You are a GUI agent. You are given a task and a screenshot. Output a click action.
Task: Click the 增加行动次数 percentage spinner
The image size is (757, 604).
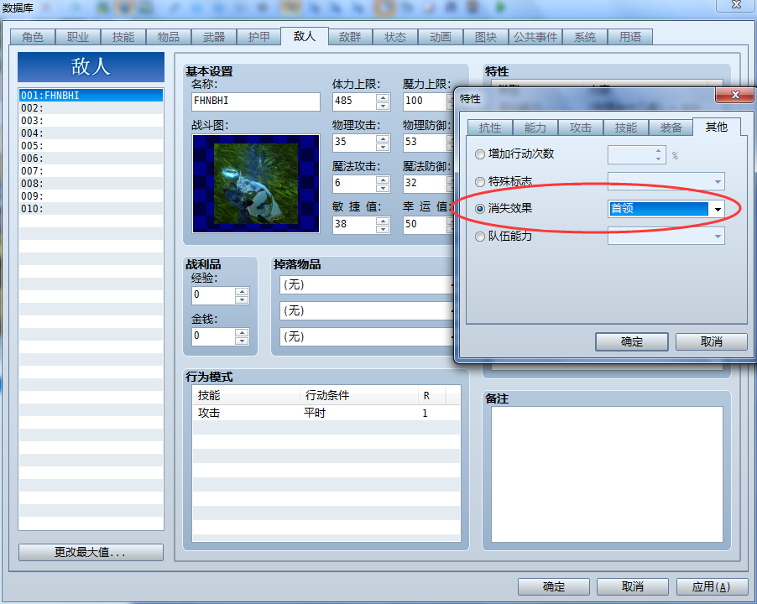pos(637,155)
